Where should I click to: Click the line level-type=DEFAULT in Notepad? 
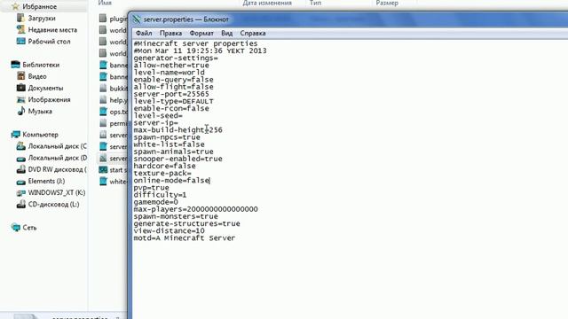[x=174, y=101]
